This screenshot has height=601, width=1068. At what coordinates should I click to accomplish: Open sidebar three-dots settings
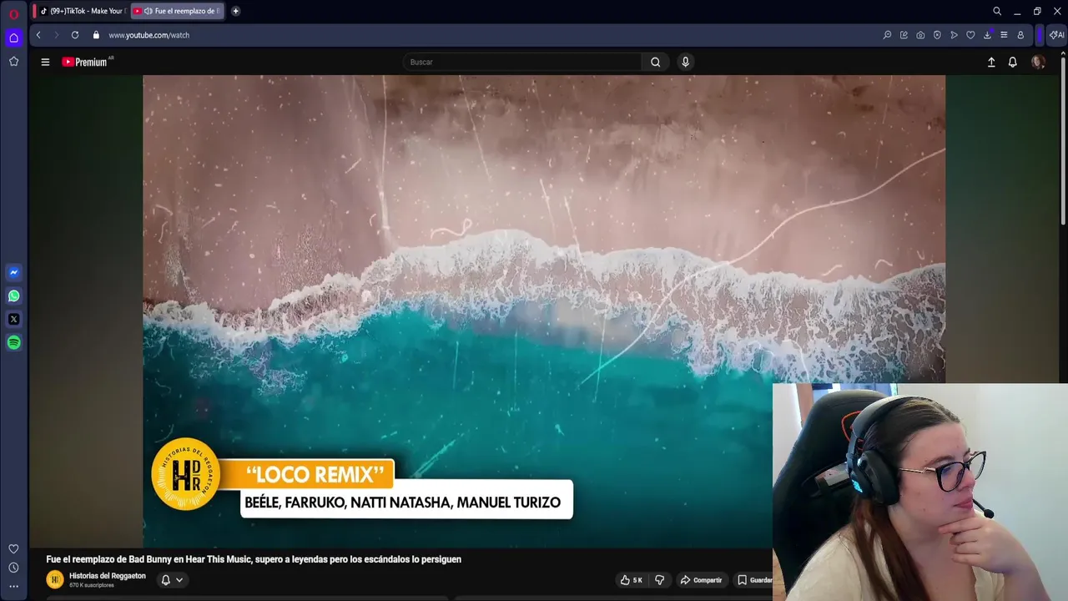coord(13,587)
